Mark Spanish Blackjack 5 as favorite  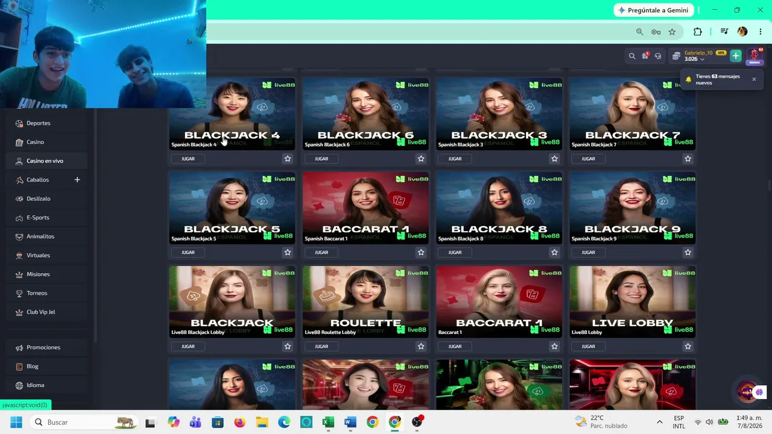[x=288, y=253]
